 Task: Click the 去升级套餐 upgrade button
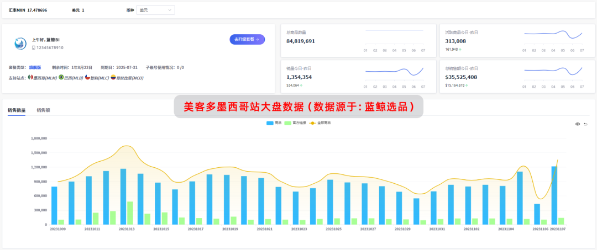[x=247, y=39]
